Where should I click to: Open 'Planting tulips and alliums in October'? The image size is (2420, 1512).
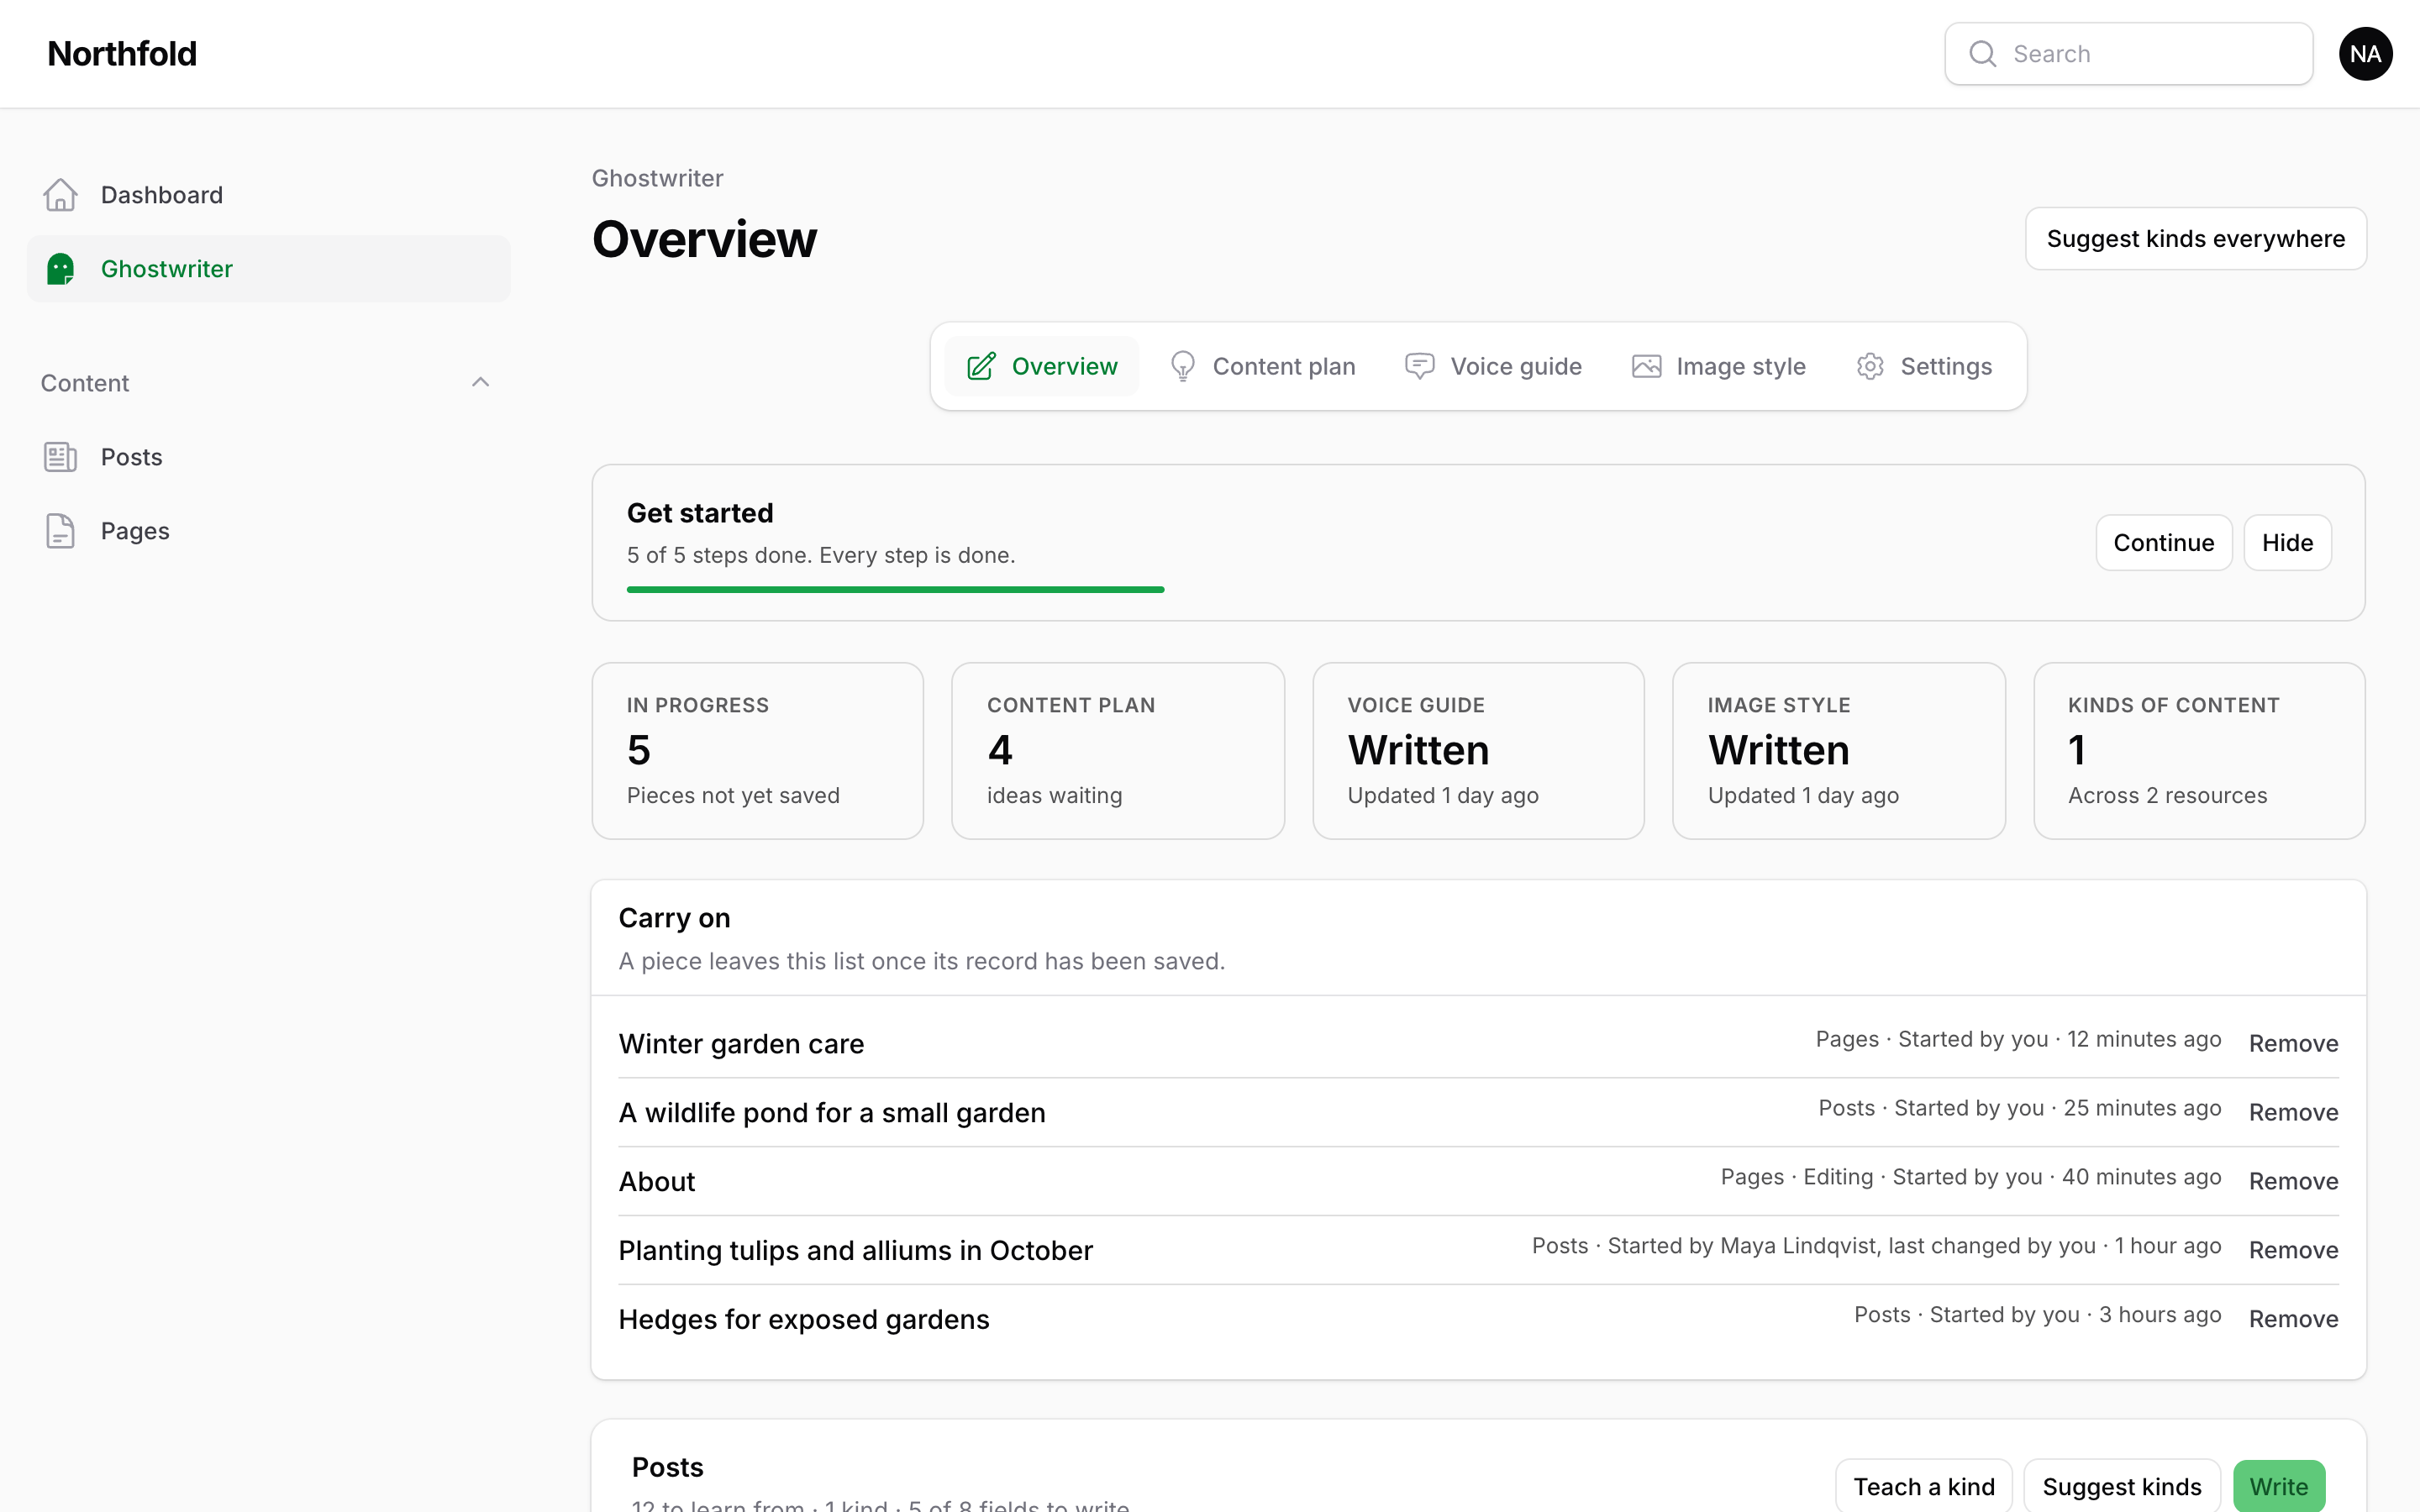pyautogui.click(x=856, y=1251)
